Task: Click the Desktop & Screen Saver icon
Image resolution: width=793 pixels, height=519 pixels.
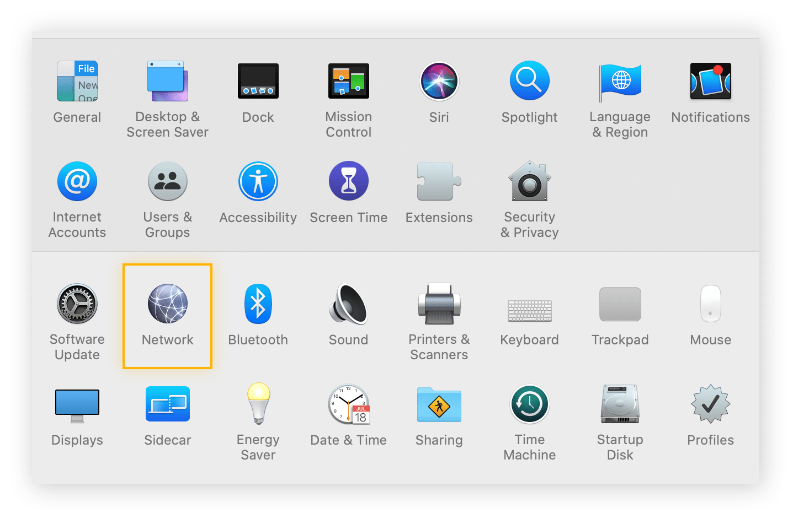Action: 168,81
